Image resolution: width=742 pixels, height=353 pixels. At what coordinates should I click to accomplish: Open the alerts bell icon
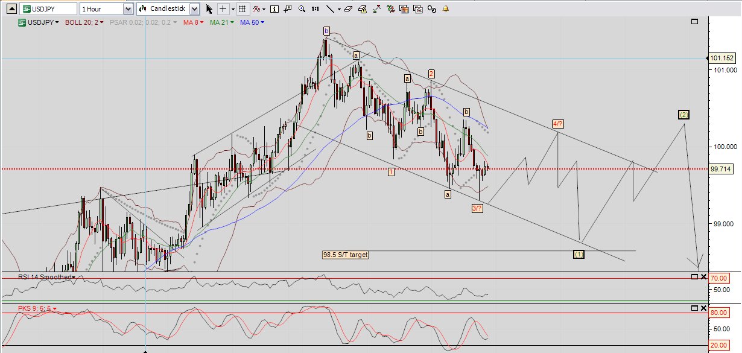(x=446, y=9)
